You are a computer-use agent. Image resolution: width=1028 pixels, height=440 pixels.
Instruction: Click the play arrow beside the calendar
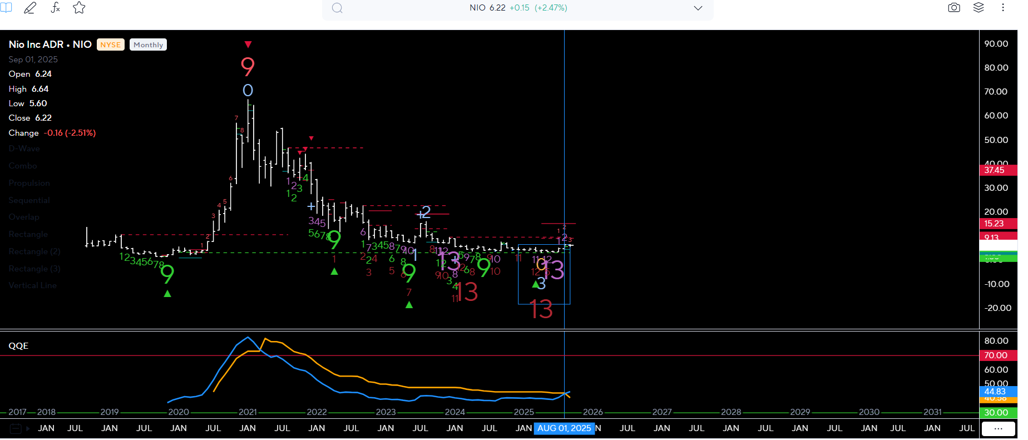pos(28,428)
